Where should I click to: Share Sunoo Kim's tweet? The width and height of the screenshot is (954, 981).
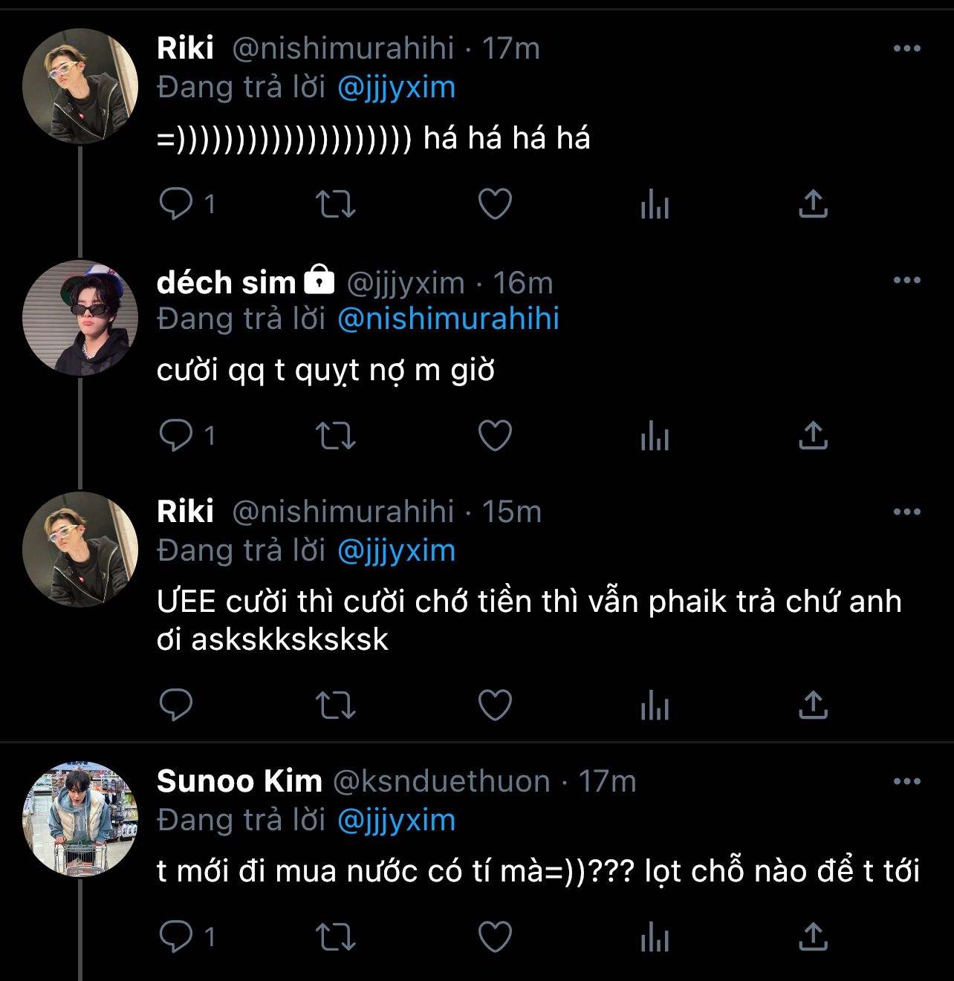pyautogui.click(x=813, y=937)
